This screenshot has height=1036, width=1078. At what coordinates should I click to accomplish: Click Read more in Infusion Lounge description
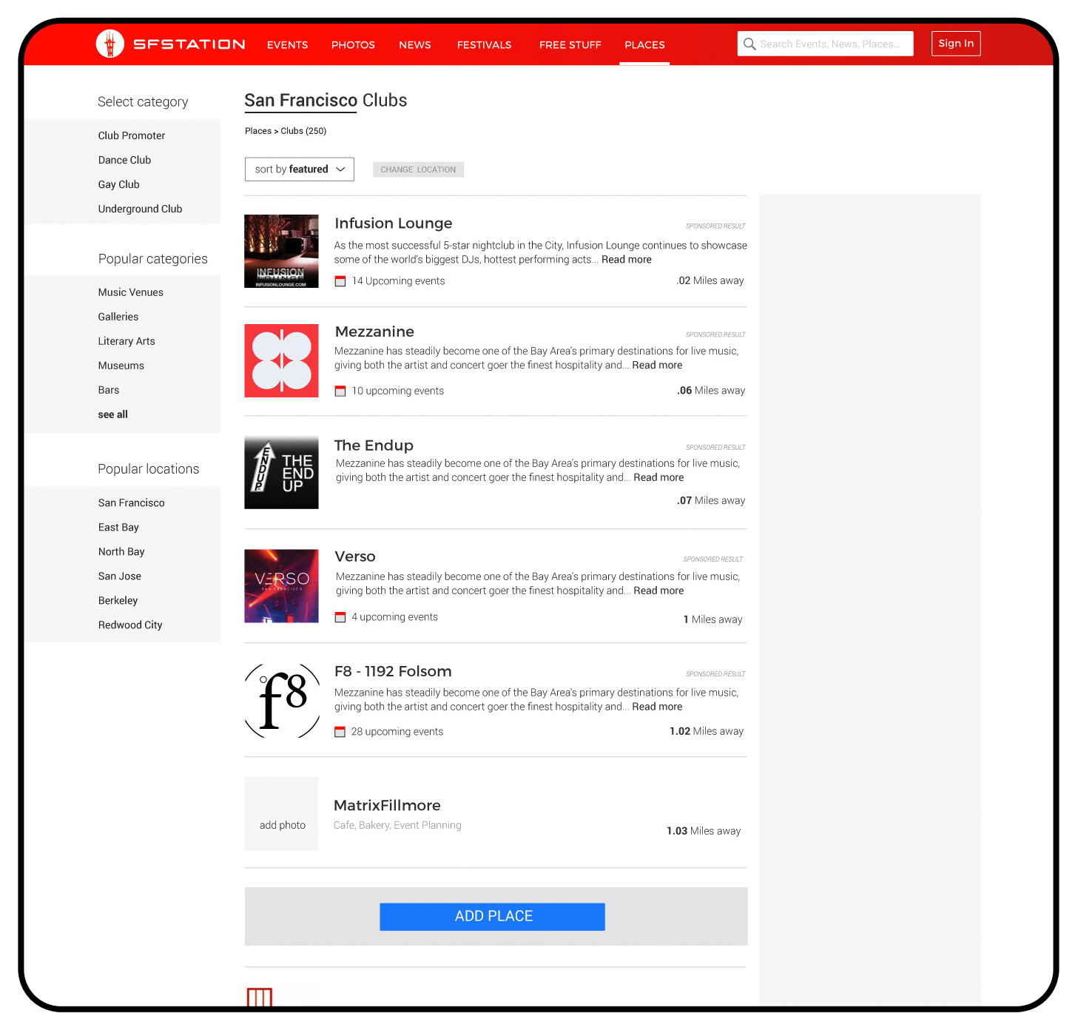coord(627,260)
